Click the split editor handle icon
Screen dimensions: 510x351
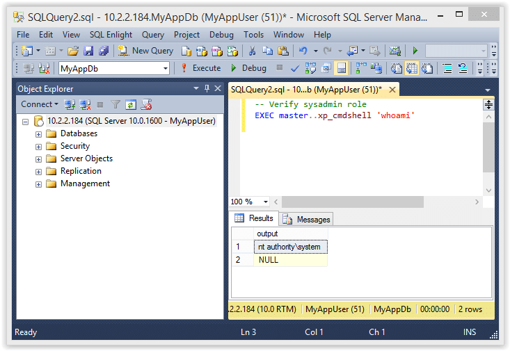click(x=488, y=104)
